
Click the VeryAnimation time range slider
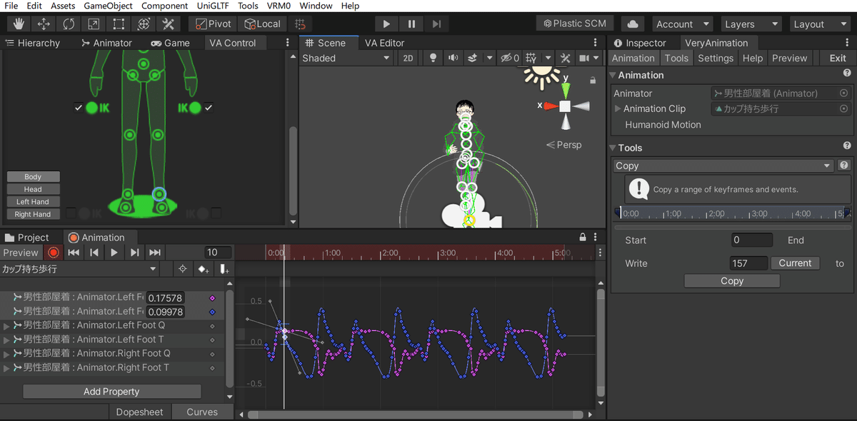pyautogui.click(x=732, y=213)
